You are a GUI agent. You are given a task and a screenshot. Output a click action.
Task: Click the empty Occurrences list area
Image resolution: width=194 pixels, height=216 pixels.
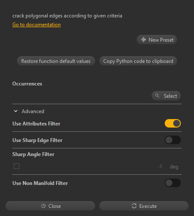click(x=82, y=96)
